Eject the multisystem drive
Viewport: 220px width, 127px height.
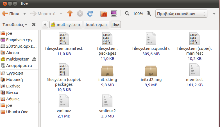click(34, 59)
